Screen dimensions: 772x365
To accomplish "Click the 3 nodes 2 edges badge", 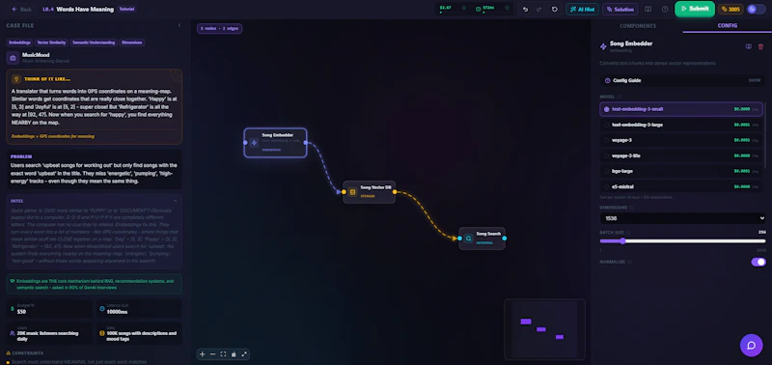I will (x=219, y=29).
